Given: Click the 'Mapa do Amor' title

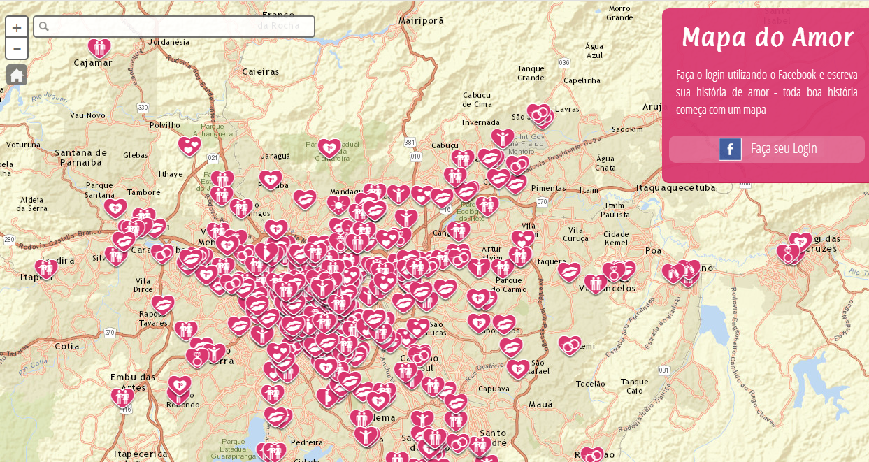Looking at the screenshot, I should [x=767, y=37].
